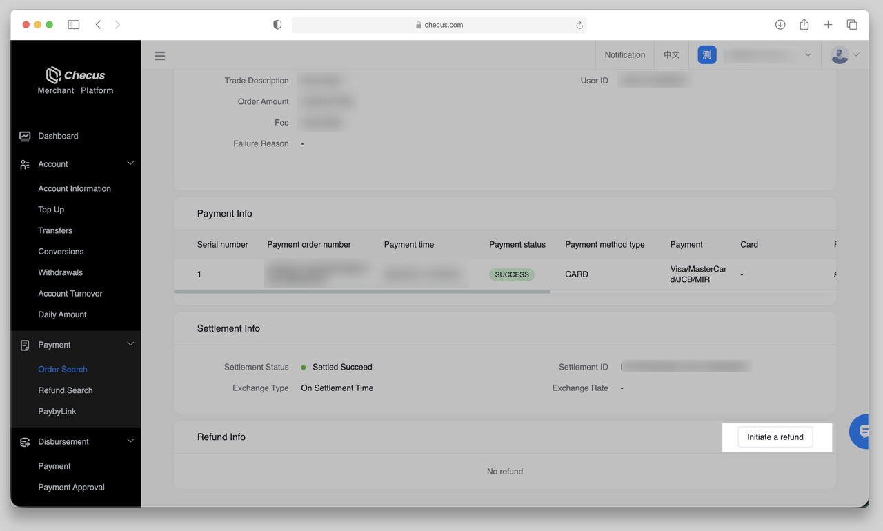Viewport: 883px width, 531px height.
Task: Click the checus.com address bar
Action: coord(439,25)
